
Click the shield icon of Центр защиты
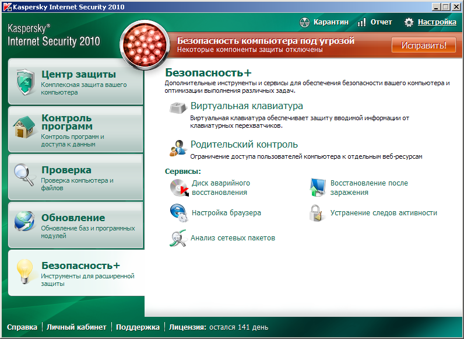pyautogui.click(x=26, y=82)
